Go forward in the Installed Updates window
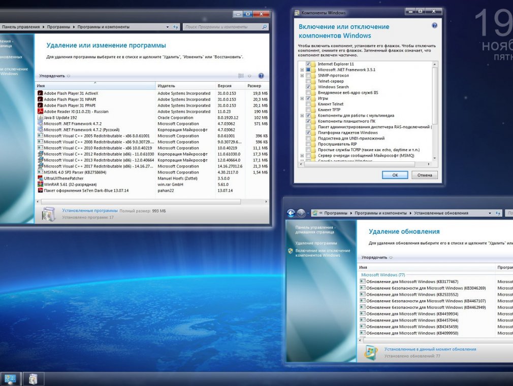 click(x=301, y=213)
